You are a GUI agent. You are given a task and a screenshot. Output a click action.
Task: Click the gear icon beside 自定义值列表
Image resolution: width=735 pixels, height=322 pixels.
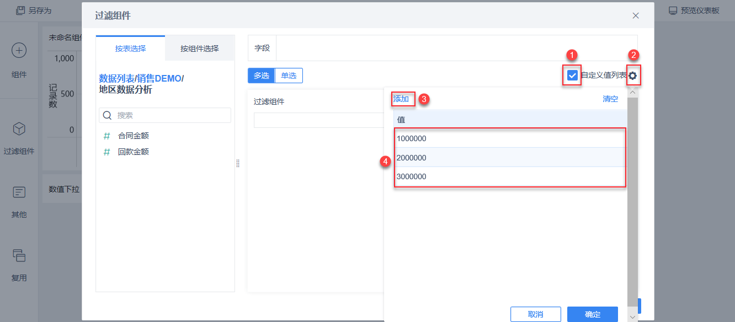632,76
